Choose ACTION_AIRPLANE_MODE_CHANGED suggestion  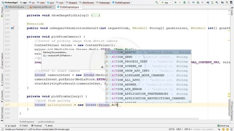[x=148, y=75]
